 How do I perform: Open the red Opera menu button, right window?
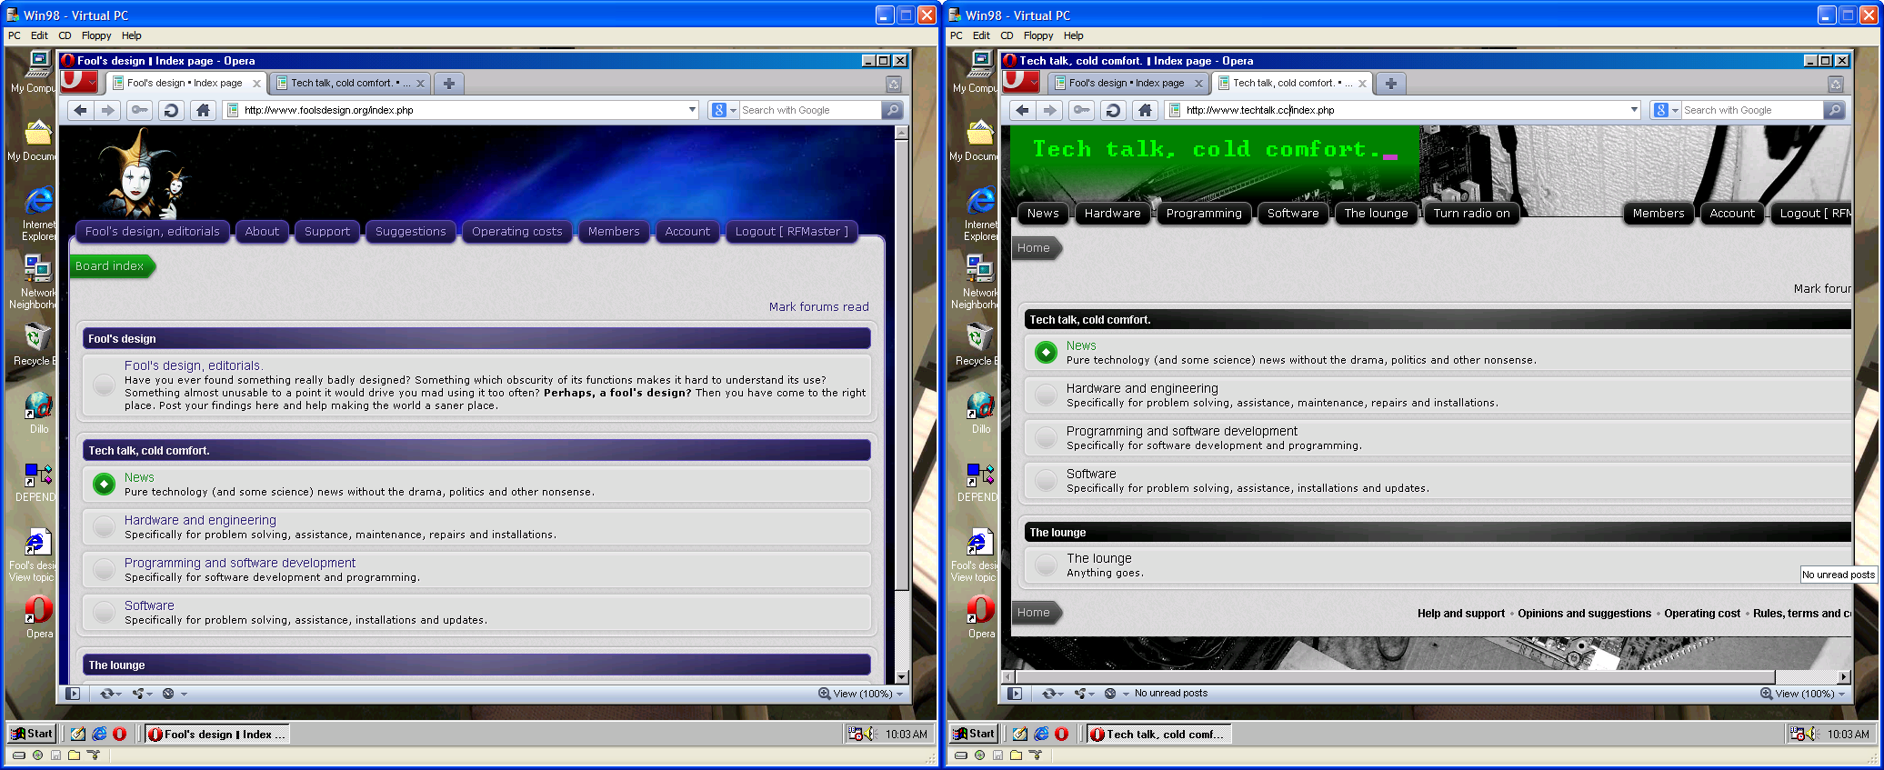[x=1022, y=81]
